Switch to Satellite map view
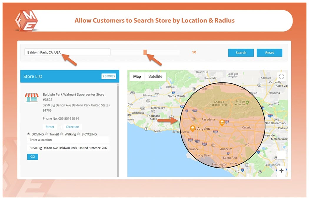 click(x=155, y=76)
